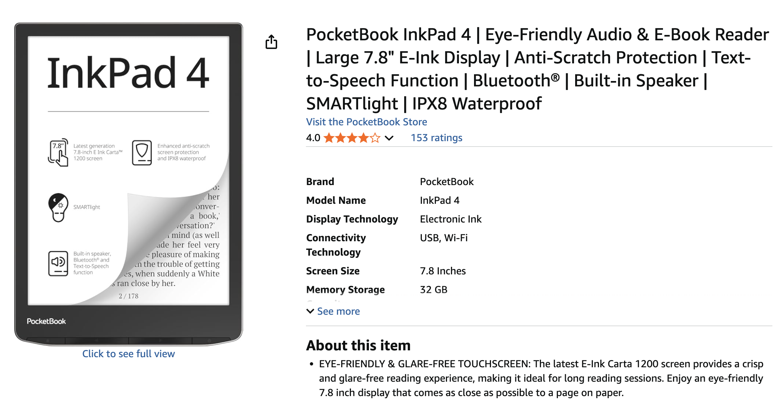Click the built-in speaker icon
776x404 pixels.
click(58, 263)
